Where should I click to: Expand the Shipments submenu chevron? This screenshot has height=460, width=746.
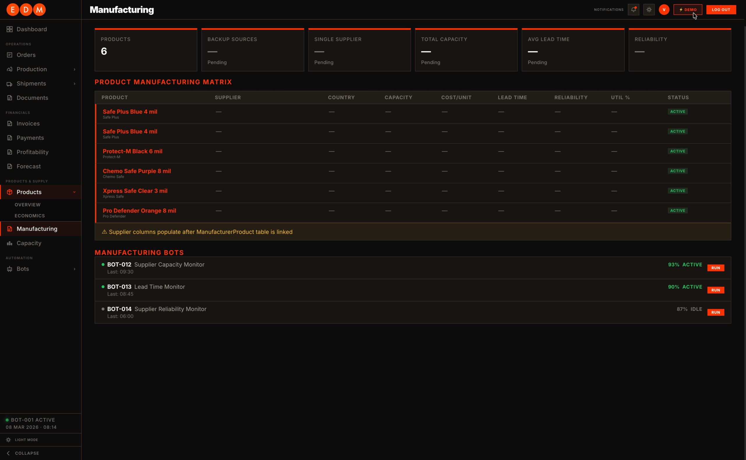75,84
